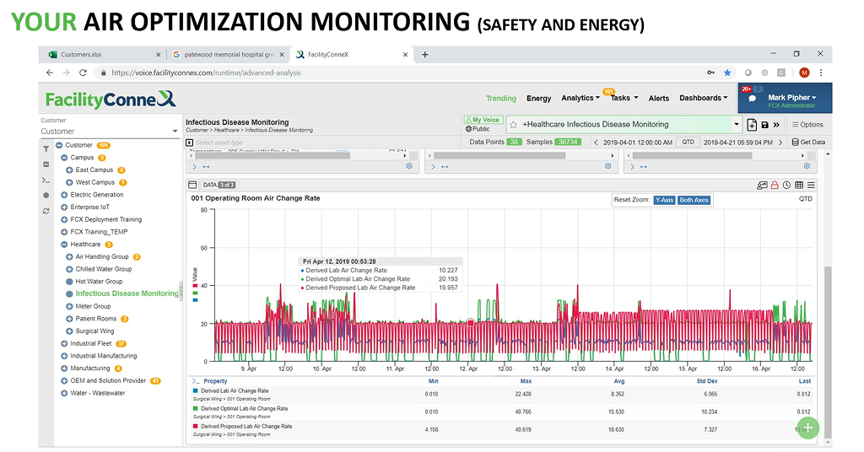Select the Air Handling Group tree item
This screenshot has width=864, height=452.
[102, 257]
